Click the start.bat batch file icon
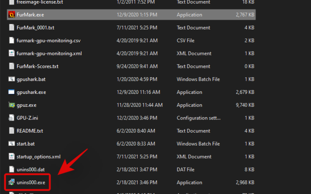 (12, 144)
